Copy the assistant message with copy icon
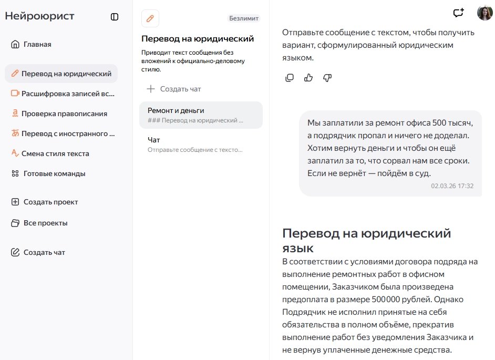 pos(290,78)
